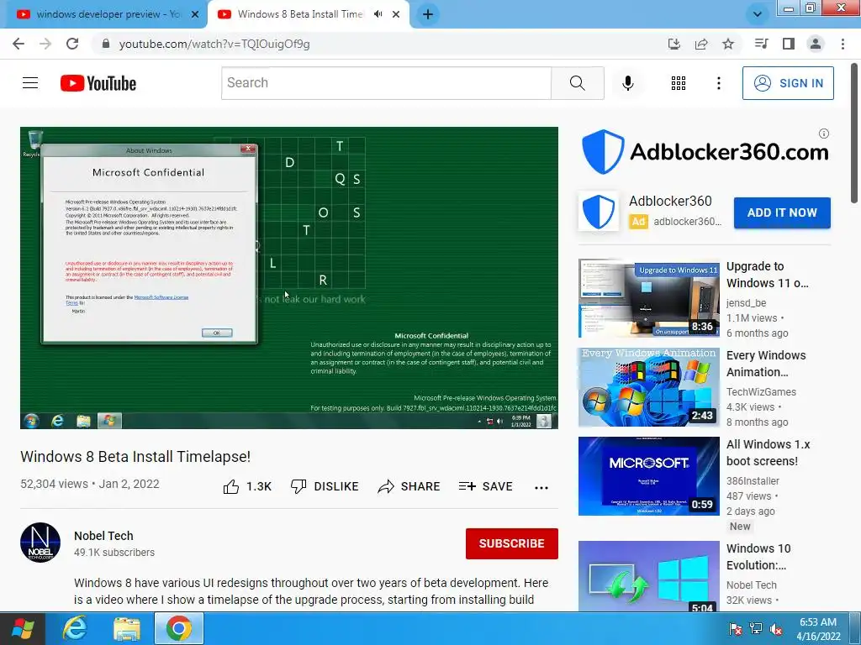Click the Adblocker360.com banner
The width and height of the screenshot is (861, 645).
point(705,152)
